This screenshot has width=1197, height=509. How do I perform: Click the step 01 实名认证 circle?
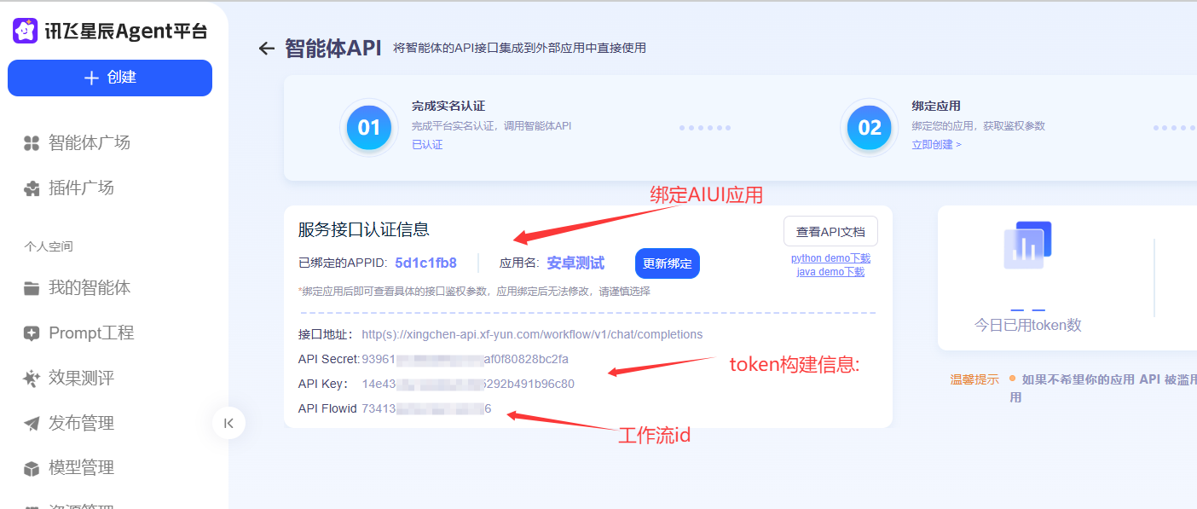point(369,128)
